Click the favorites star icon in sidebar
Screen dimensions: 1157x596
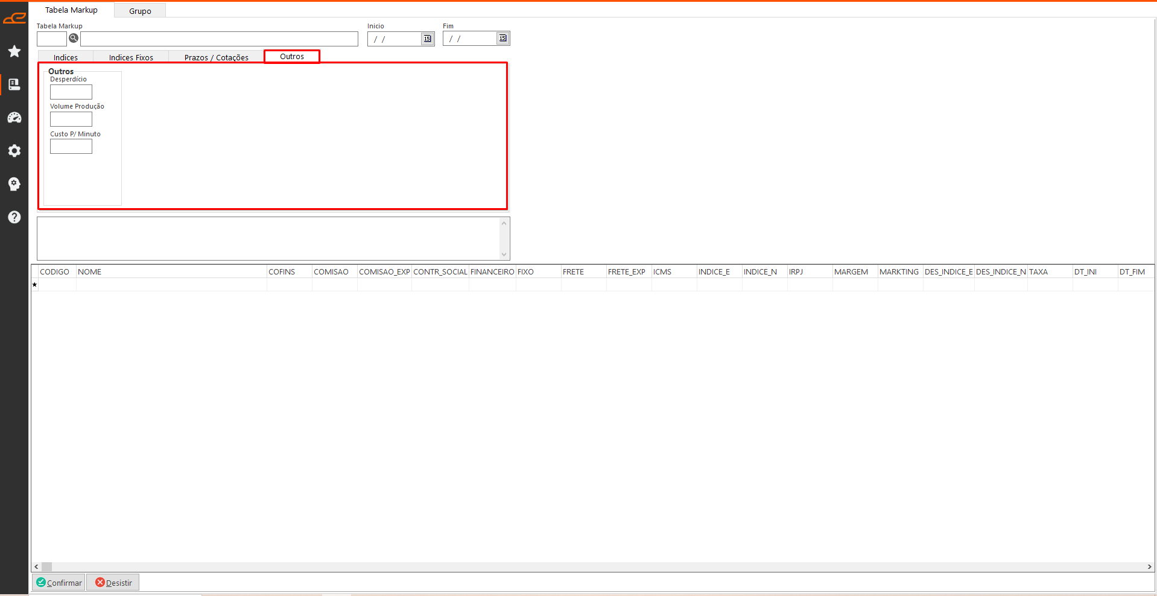coord(14,51)
